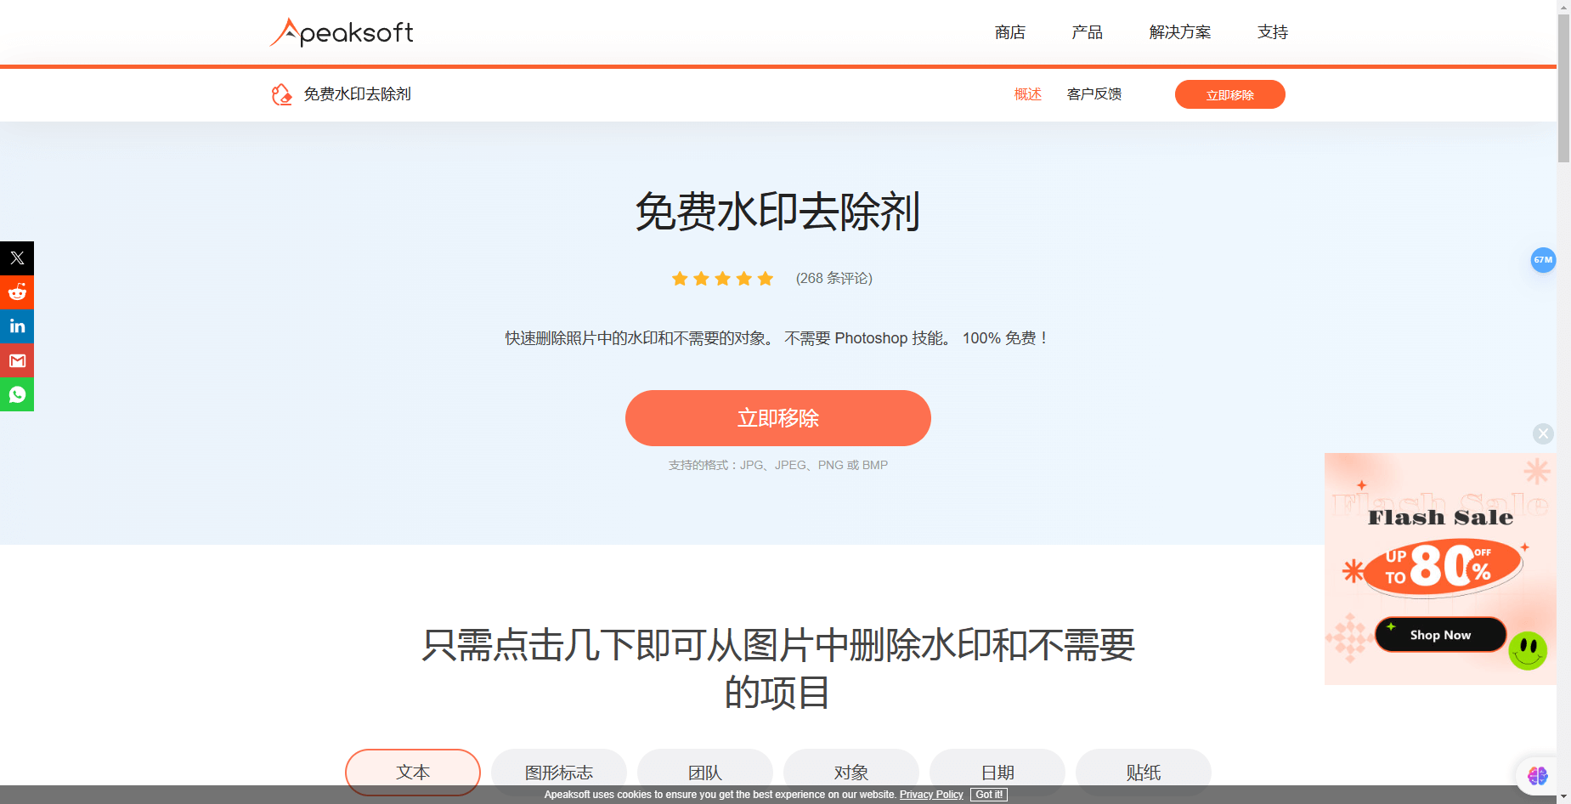Go to the 概述 section
The width and height of the screenshot is (1571, 804).
pos(1027,94)
